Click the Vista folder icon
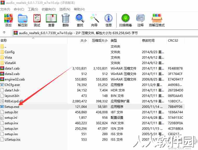 point(2,58)
